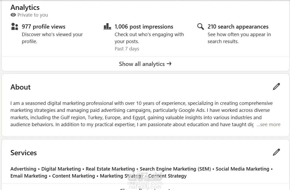The height and width of the screenshot is (190, 290).
Task: Click the Services section heading
Action: tap(24, 153)
